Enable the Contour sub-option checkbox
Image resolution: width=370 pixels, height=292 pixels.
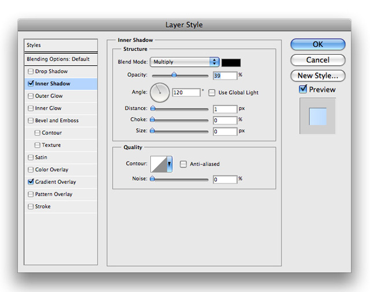click(37, 133)
